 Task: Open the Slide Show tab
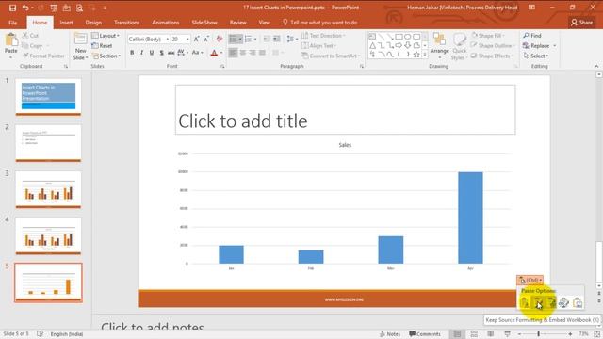tap(204, 23)
